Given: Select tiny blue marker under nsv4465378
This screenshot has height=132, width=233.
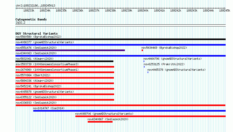Looking at the screenshot, I should coord(148,72).
